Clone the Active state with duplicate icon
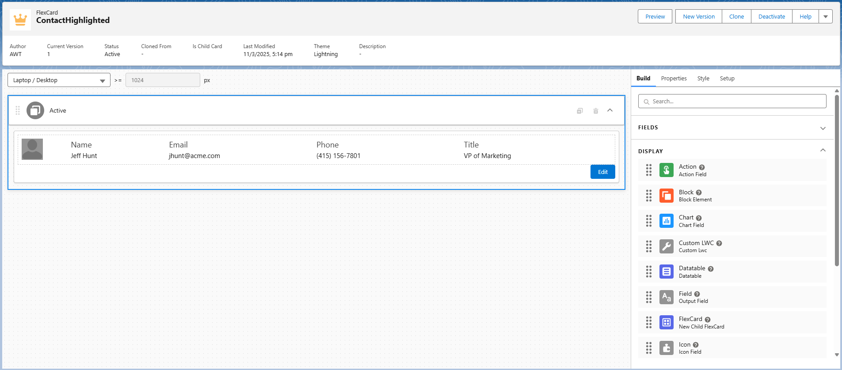This screenshot has width=842, height=370. [579, 111]
